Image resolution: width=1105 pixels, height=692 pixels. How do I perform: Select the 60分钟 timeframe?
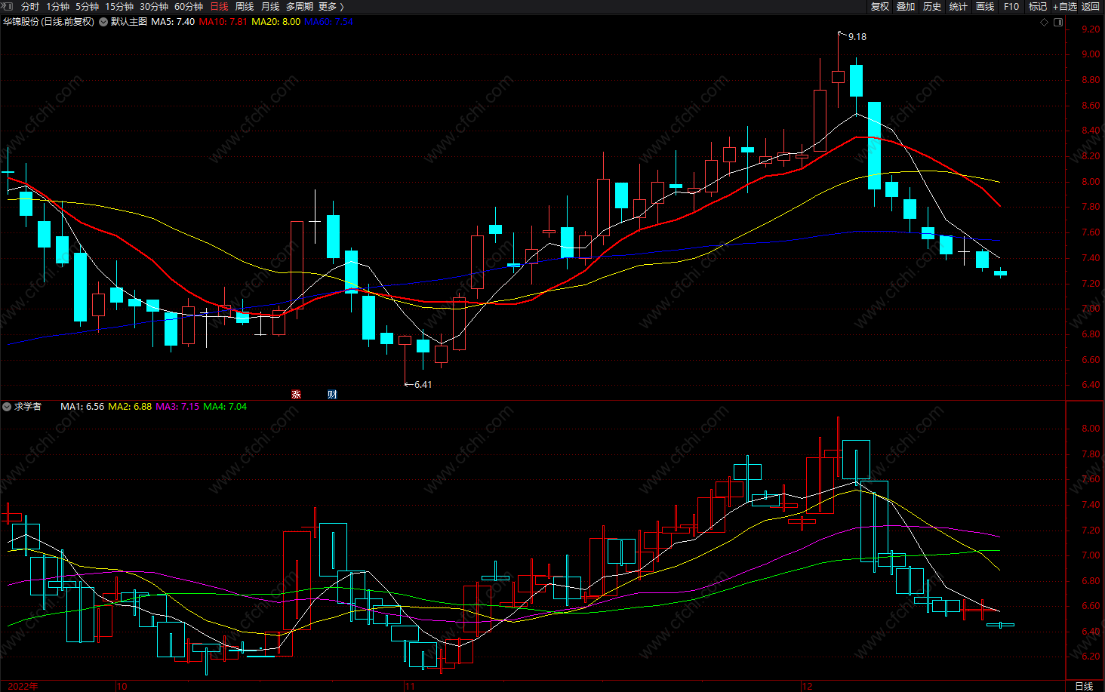coord(189,7)
